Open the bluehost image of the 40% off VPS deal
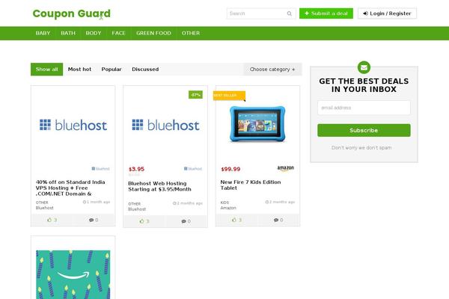 (73, 126)
